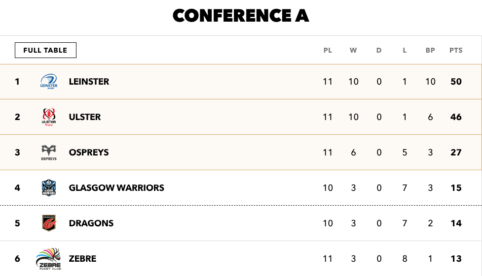Click the Conference A heading
Screen dimensions: 482x276
tap(241, 16)
